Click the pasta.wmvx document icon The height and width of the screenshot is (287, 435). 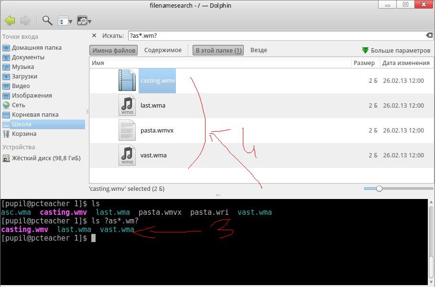127,130
